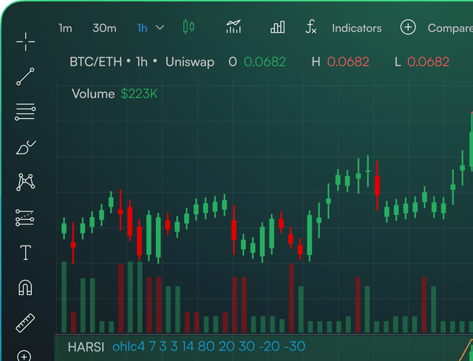Click the Compare plus button
473x361 pixels.
(408, 27)
